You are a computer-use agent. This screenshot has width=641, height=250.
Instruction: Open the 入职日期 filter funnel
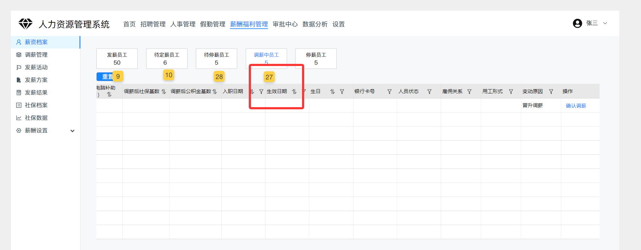pyautogui.click(x=261, y=92)
